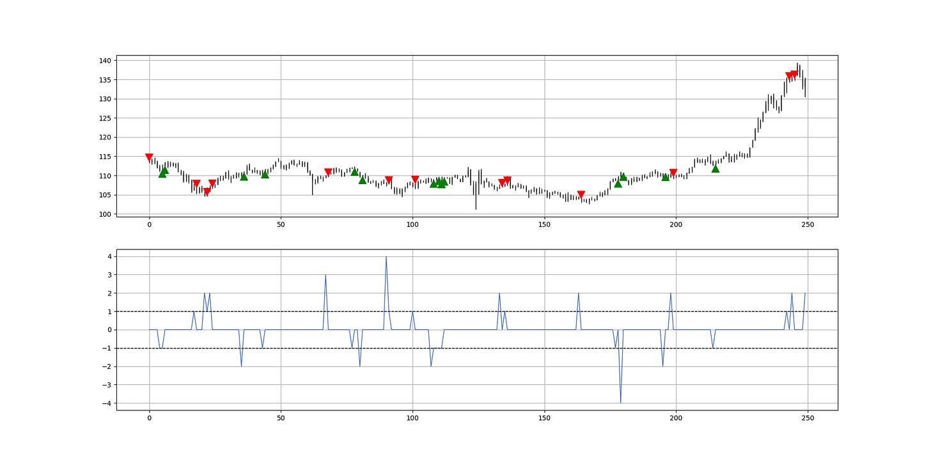Click the '105' label on price y-axis
Image resolution: width=931 pixels, height=461 pixels.
click(x=106, y=195)
